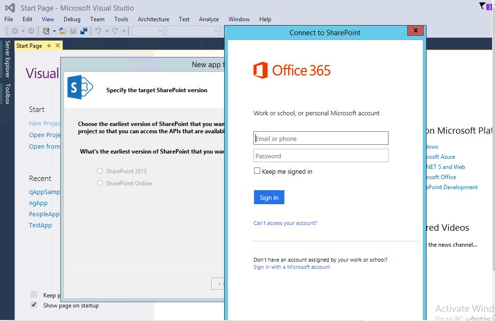The width and height of the screenshot is (495, 321).
Task: Open the Test menu
Action: 184,19
